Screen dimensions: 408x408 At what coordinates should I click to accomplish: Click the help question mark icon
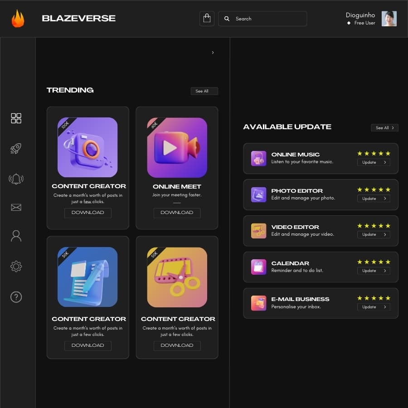16,296
